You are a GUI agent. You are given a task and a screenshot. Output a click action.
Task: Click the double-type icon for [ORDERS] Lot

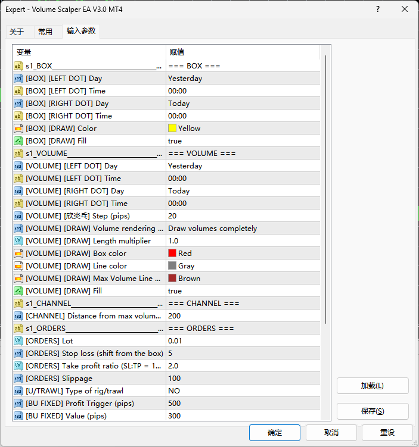18,341
